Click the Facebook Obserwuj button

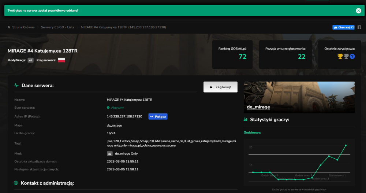pyautogui.click(x=343, y=27)
